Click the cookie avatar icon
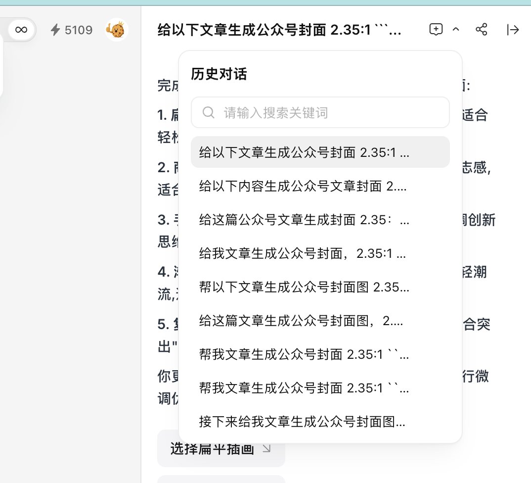531x483 pixels. coord(116,30)
